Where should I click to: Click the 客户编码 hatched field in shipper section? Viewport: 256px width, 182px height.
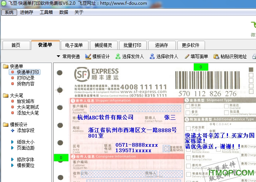tap(135, 108)
